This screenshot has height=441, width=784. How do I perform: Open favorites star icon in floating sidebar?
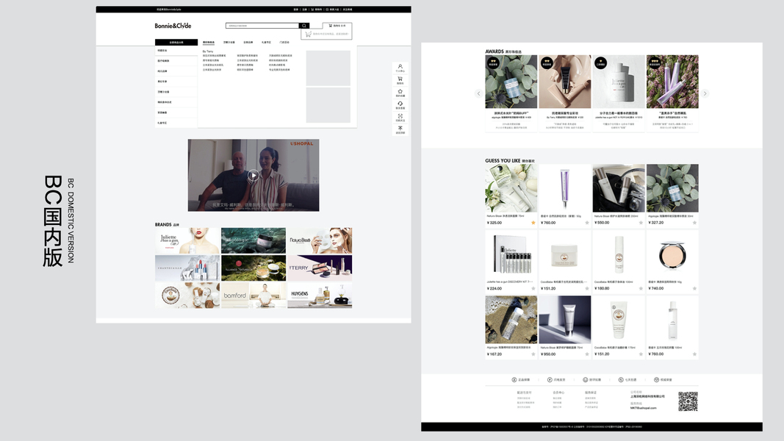(x=400, y=93)
